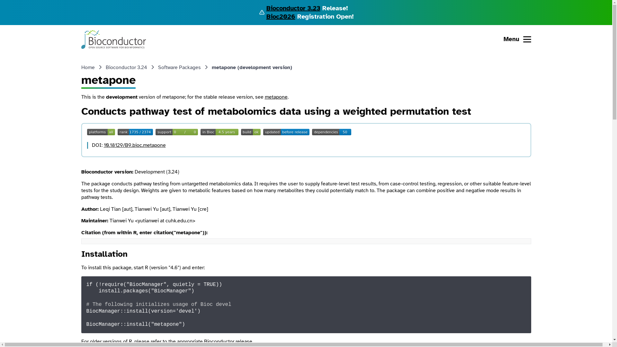Click the install.packages("BiocManager") code line
This screenshot has width=617, height=347.
point(146,291)
